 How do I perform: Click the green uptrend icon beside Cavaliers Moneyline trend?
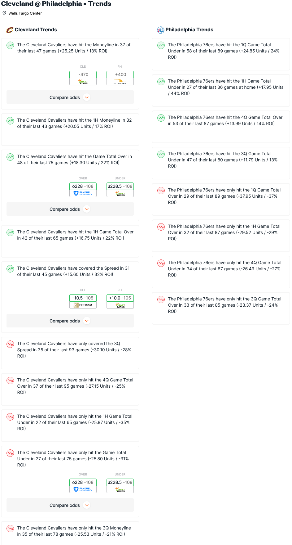click(x=10, y=45)
